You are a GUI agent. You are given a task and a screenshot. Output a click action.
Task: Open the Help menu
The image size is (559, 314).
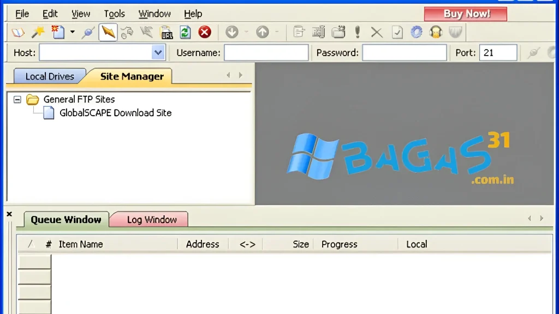[x=193, y=14]
